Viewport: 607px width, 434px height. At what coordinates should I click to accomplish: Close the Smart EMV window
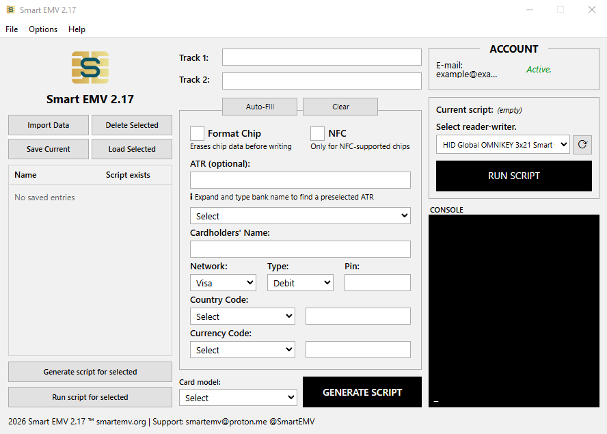(x=591, y=10)
